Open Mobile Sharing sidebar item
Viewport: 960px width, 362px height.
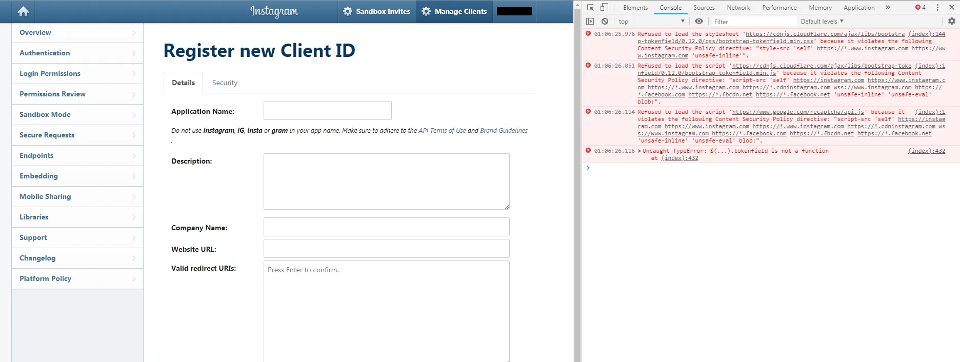coord(77,196)
